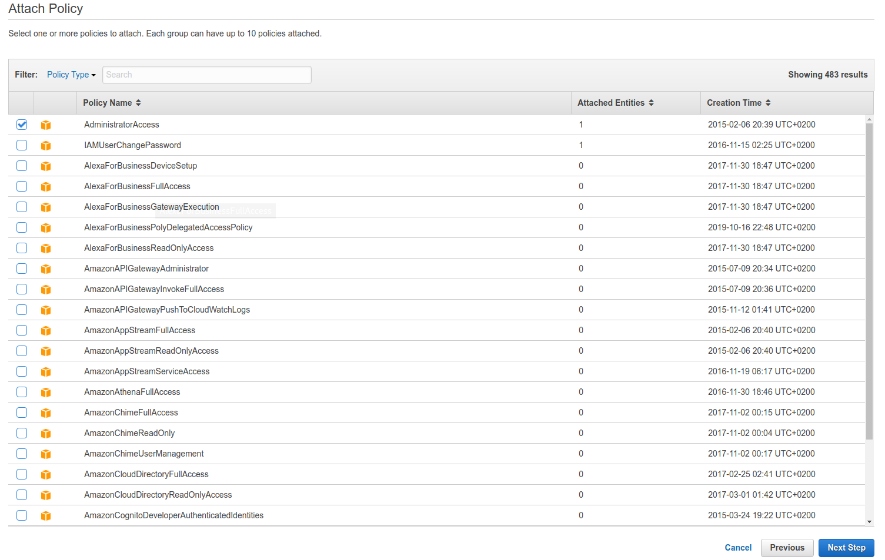This screenshot has height=560, width=885.
Task: Click the policy icon beside AlexaForBusinessFullAccess
Action: point(46,187)
